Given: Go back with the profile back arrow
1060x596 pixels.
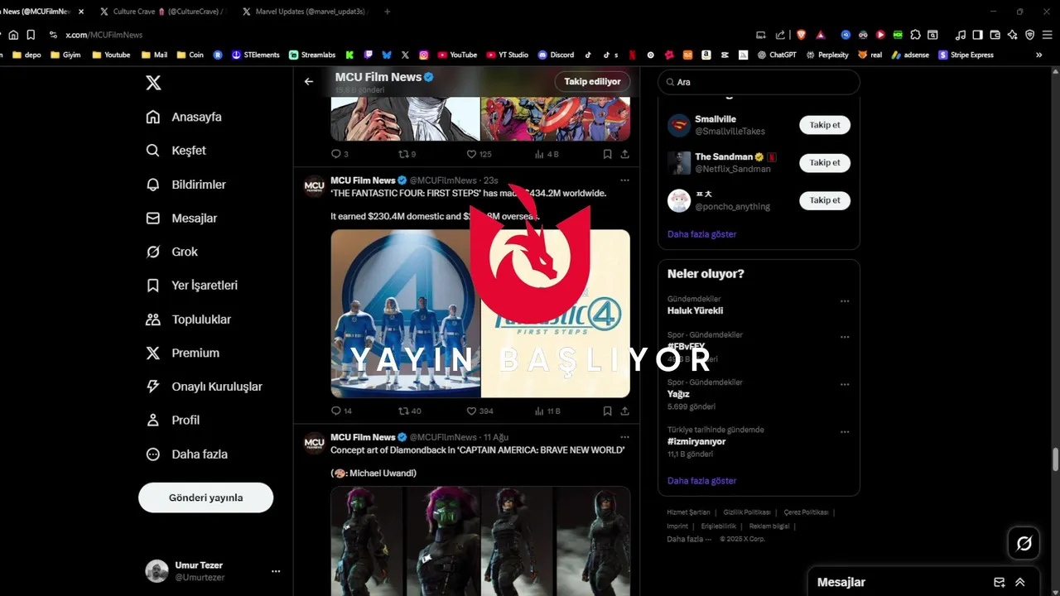Looking at the screenshot, I should (309, 82).
